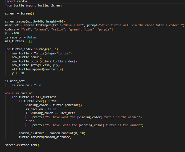This screenshot has height=152, width=185.
Task: Place cursor on "y = -100" line
Action: tap(12, 33)
